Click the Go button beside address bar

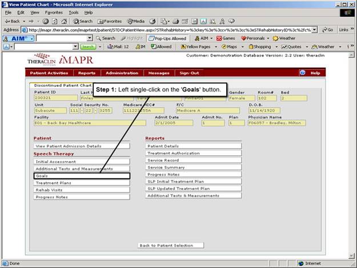[x=327, y=30]
